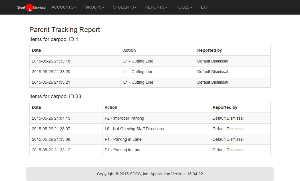300x181 pixels.
Task: Select the 2015-05-26 21:33:20 date cell
Action: (51, 72)
